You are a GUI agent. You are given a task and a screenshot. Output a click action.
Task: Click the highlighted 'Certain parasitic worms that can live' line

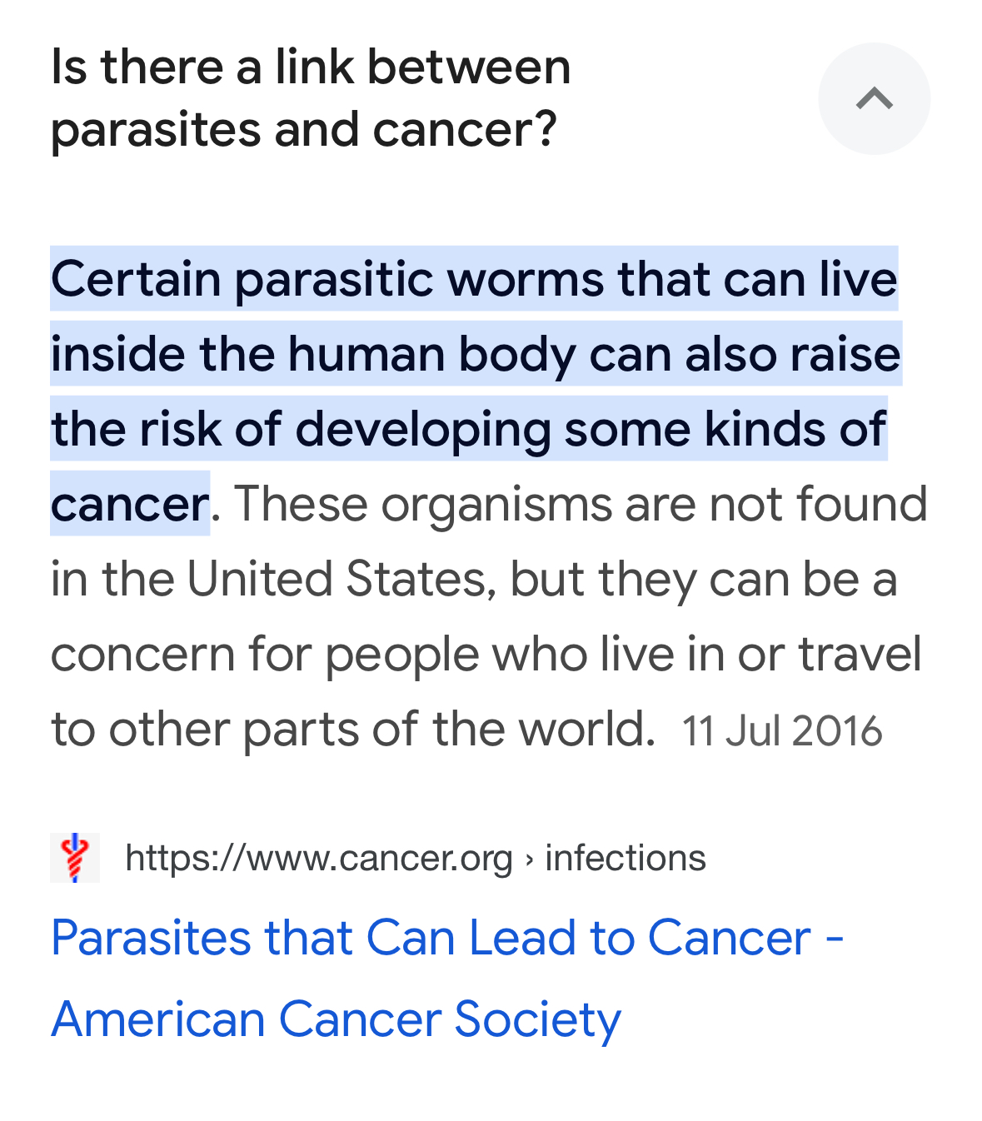click(474, 279)
